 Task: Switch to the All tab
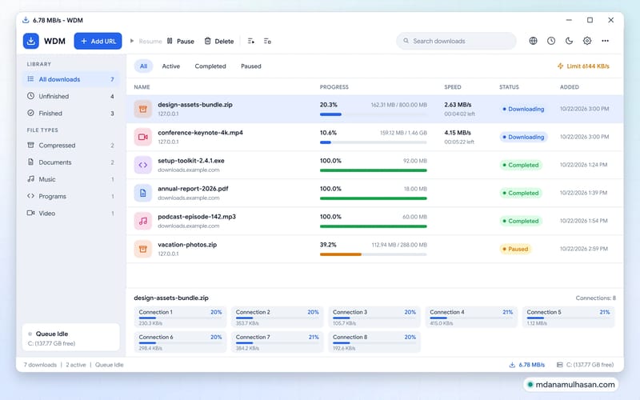[144, 66]
